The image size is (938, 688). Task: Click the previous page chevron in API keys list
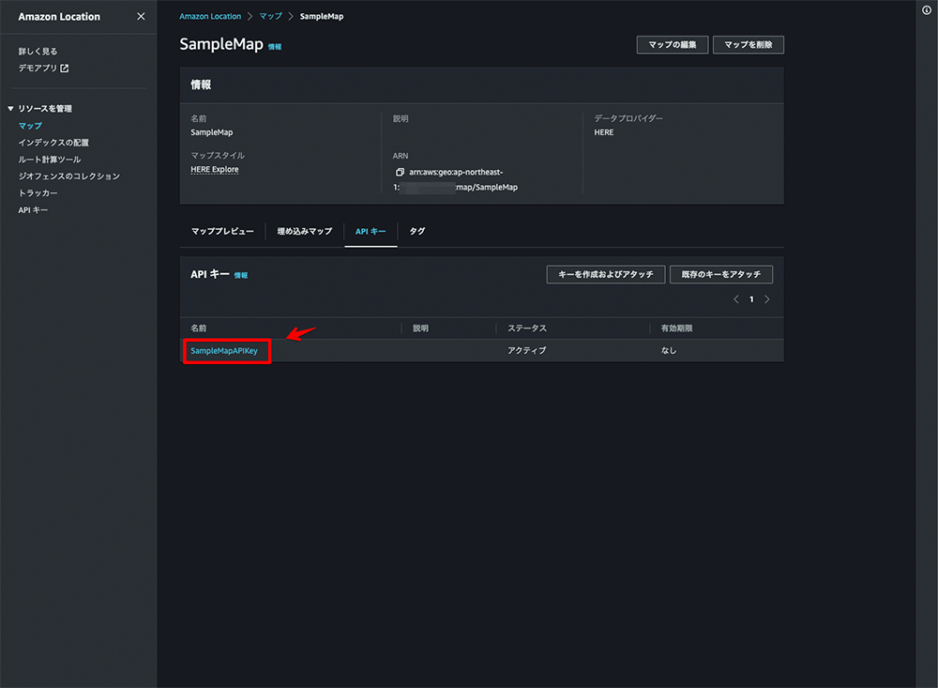(x=735, y=298)
